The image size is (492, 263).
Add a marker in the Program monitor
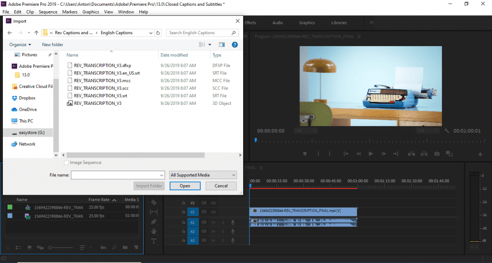(305, 154)
